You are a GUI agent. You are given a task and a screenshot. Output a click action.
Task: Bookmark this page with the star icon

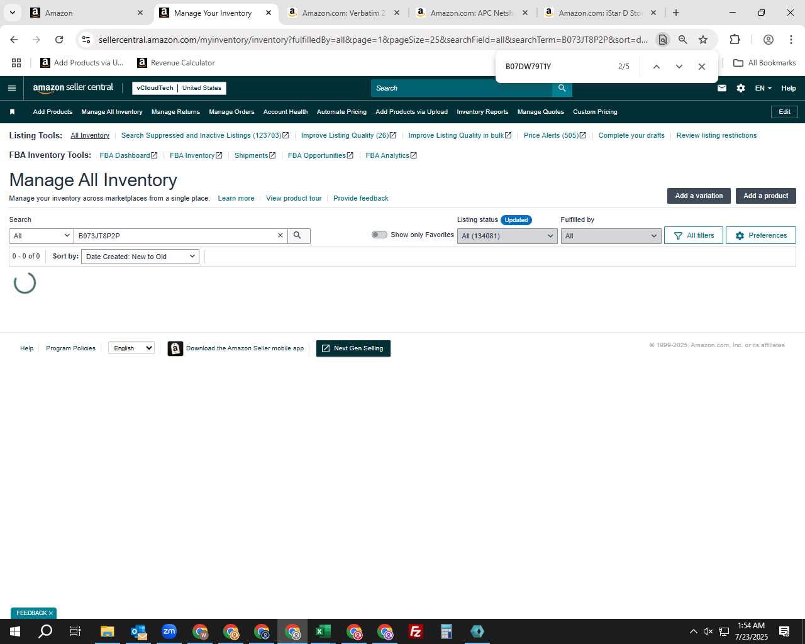click(703, 40)
